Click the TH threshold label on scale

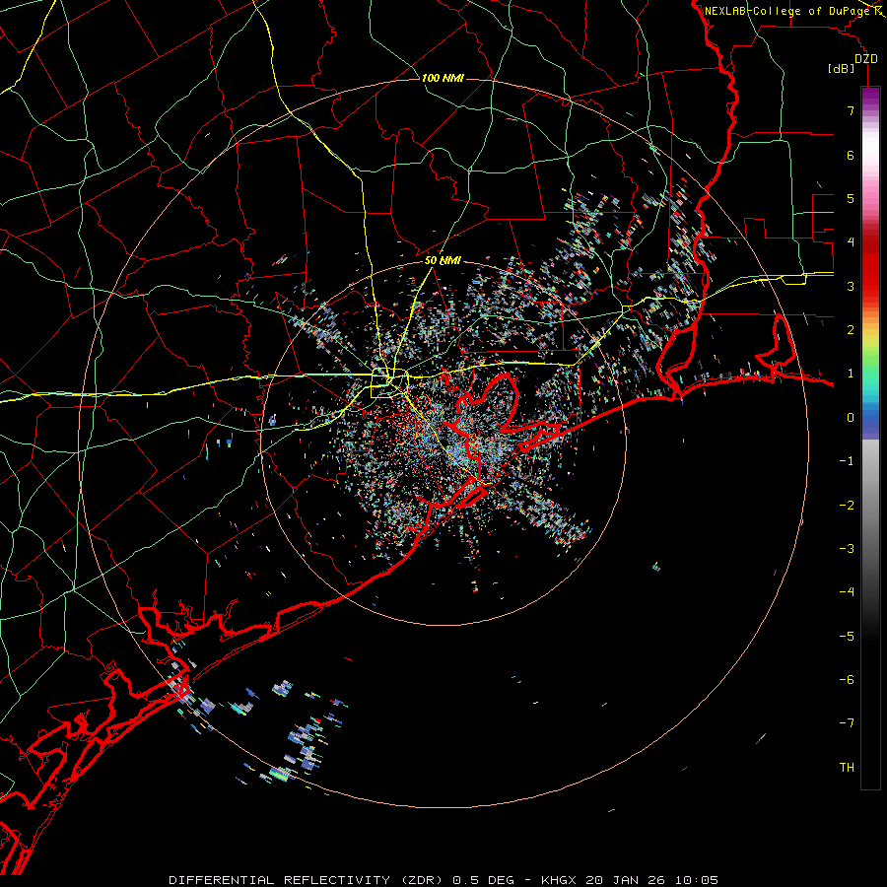click(x=847, y=768)
